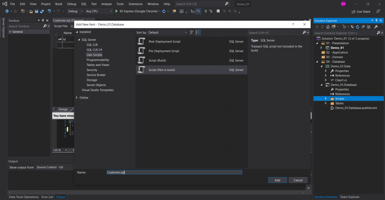Click inside the Name input field

click(174, 172)
